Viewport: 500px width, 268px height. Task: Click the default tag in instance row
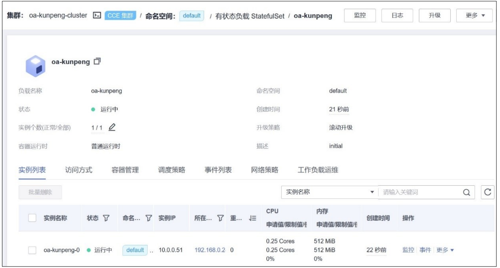pyautogui.click(x=135, y=250)
